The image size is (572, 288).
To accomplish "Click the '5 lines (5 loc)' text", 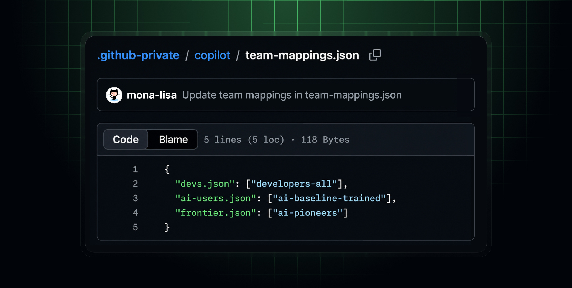I will pyautogui.click(x=244, y=140).
